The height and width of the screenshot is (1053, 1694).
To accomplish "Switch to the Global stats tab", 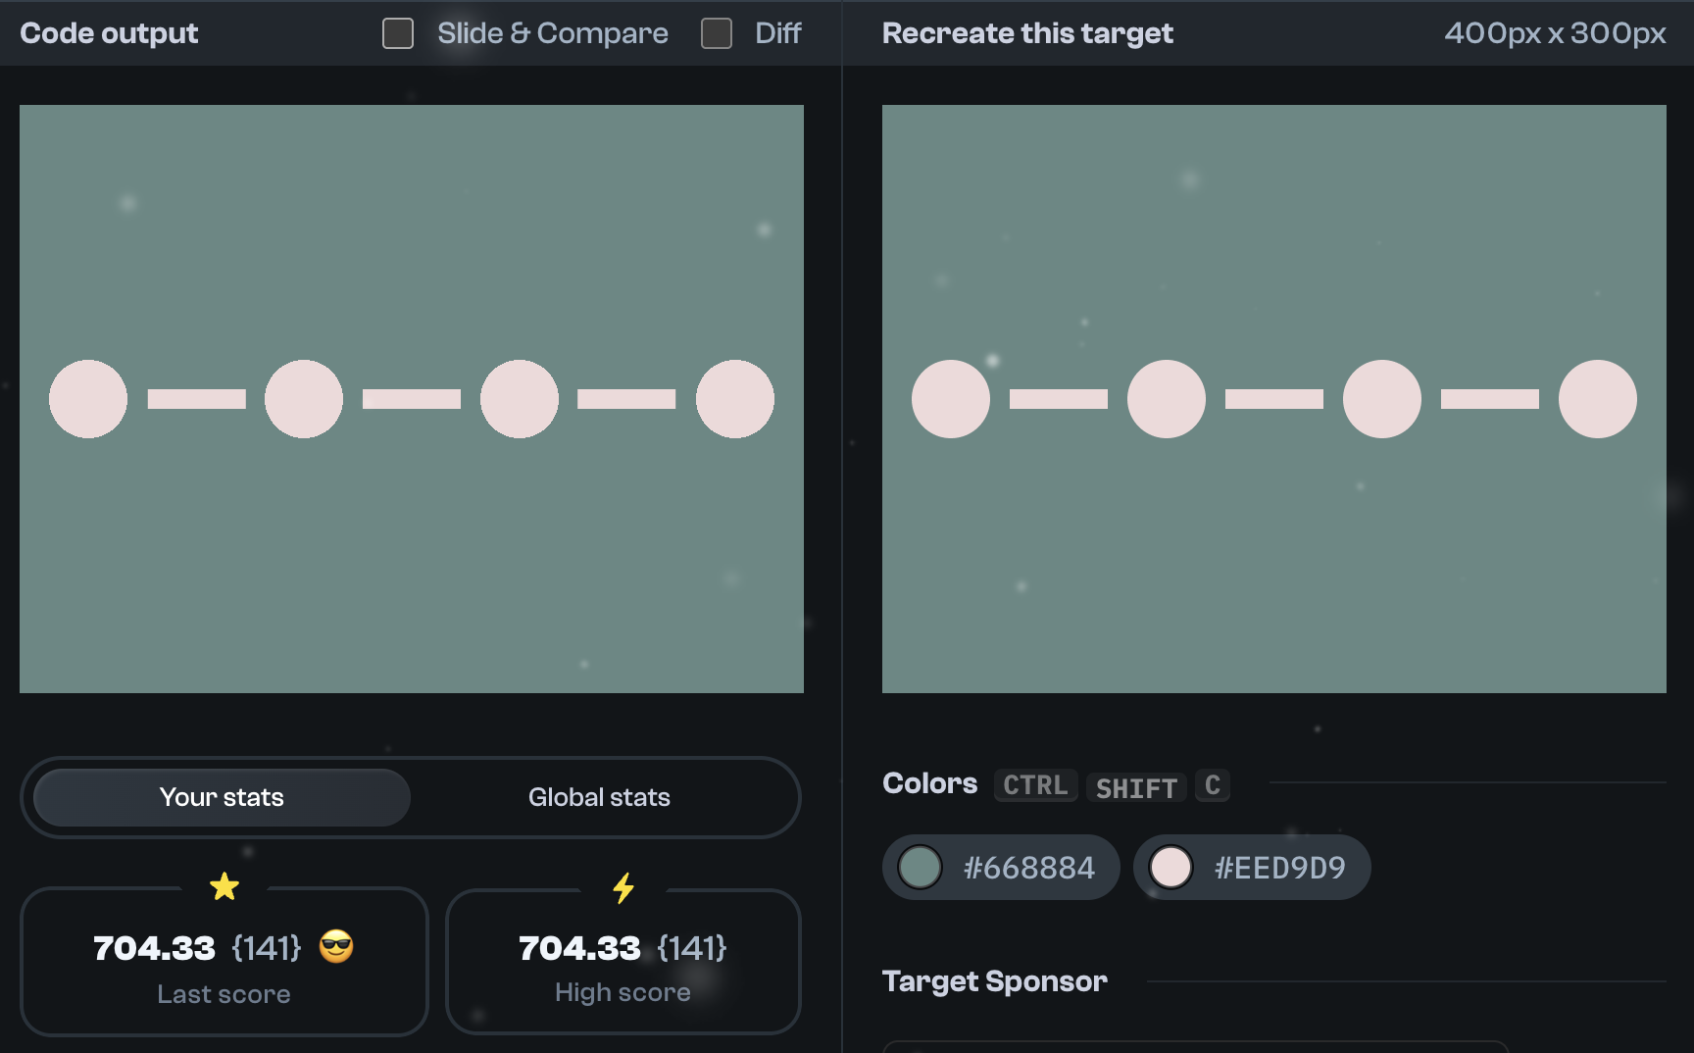I will point(599,797).
